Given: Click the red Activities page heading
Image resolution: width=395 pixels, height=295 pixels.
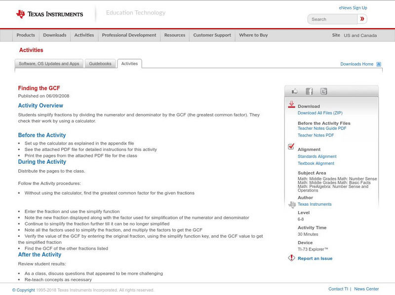Looking at the screenshot, I should click(31, 50).
